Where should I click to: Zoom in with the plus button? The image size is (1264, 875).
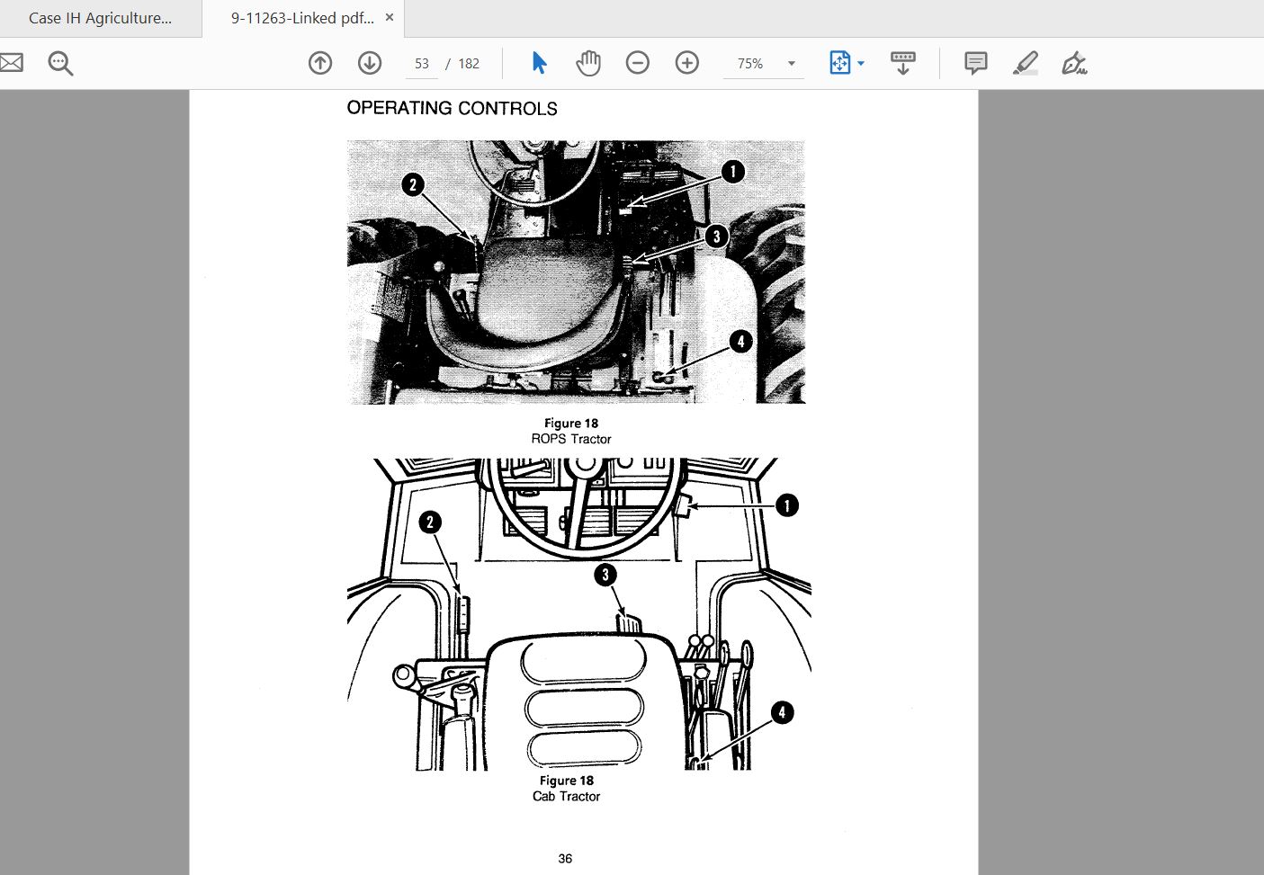click(687, 63)
